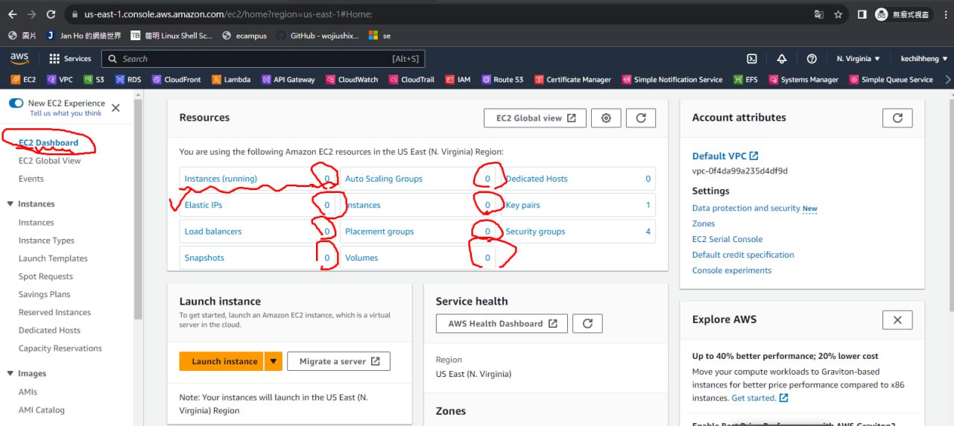954x426 pixels.
Task: Launch the CloudShell terminal icon
Action: click(x=752, y=59)
